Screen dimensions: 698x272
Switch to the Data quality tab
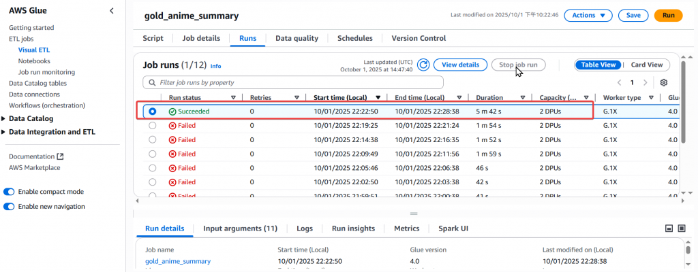[x=297, y=38]
